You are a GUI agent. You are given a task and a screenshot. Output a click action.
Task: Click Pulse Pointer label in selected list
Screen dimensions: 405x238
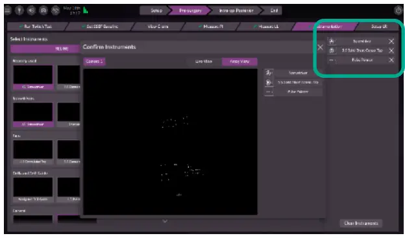tap(362, 60)
